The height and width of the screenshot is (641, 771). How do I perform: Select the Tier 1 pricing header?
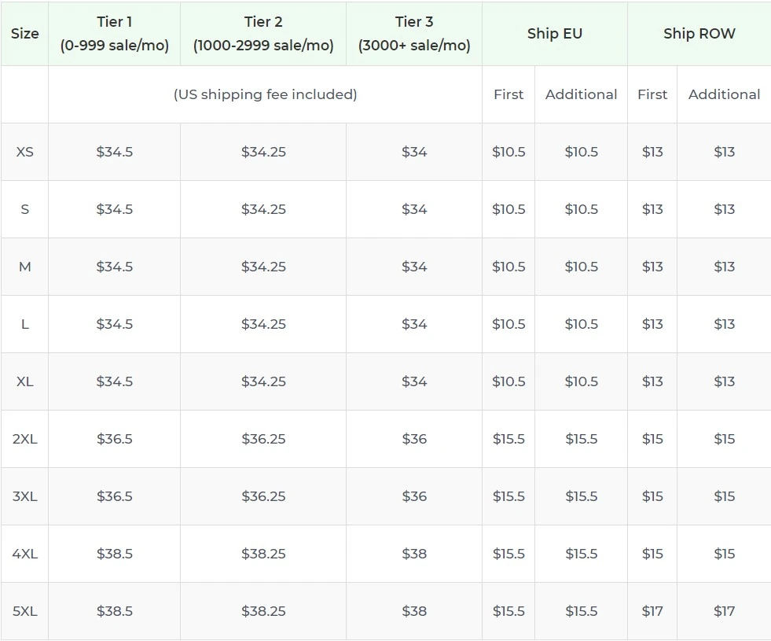(x=115, y=33)
